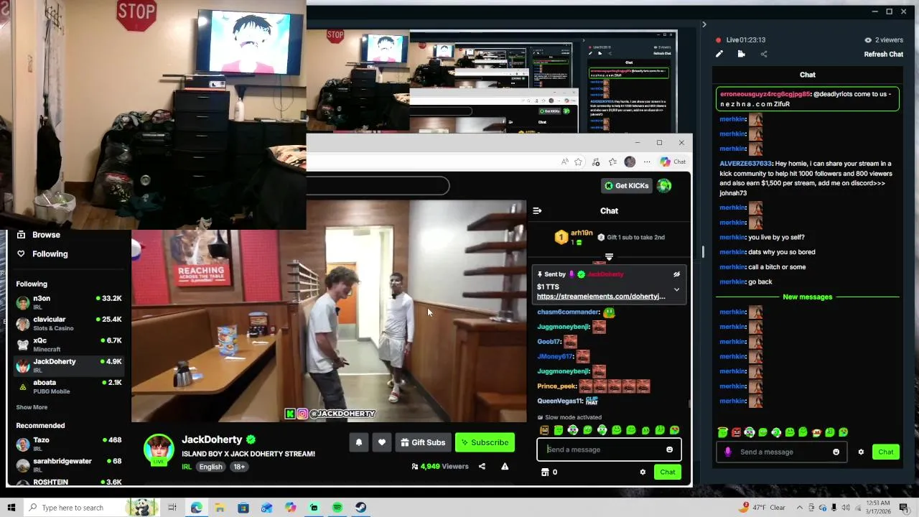919x517 pixels.
Task: Expand leaderboard arrow under arh19n
Action: click(x=609, y=256)
